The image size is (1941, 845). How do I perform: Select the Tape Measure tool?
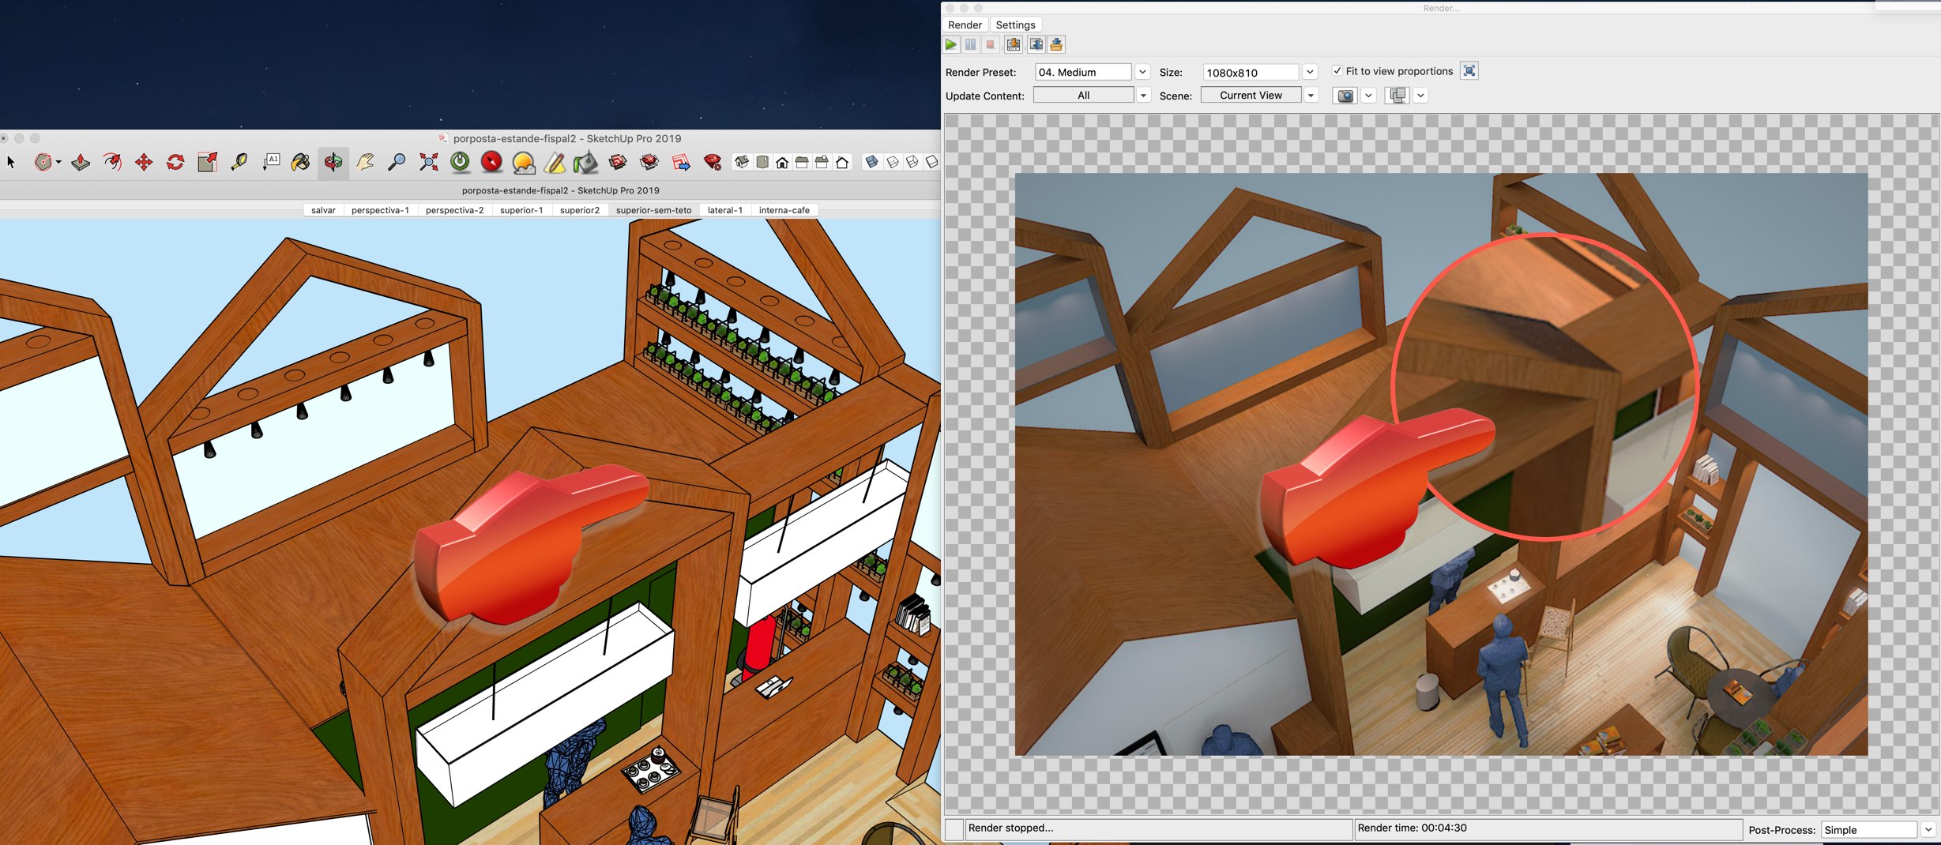[239, 162]
